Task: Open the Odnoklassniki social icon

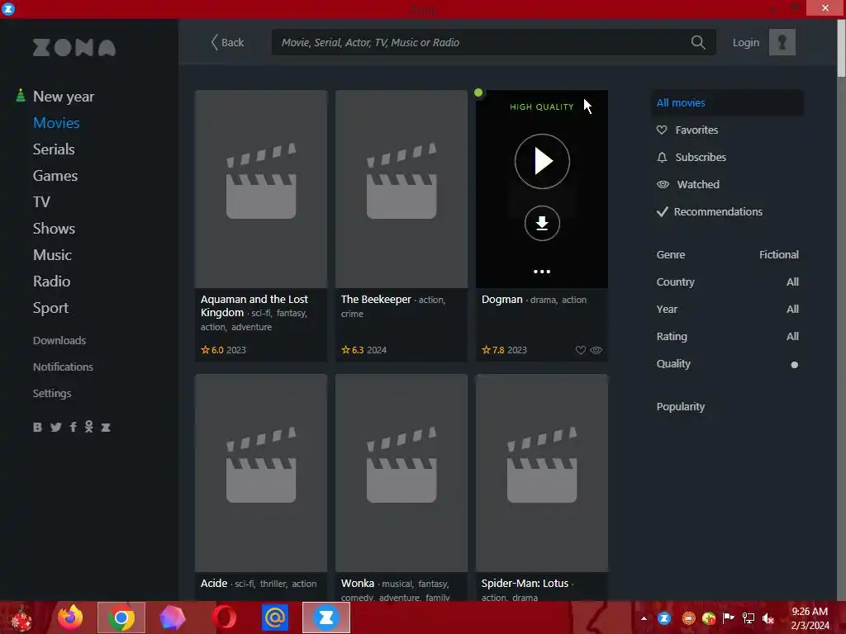Action: coord(89,427)
